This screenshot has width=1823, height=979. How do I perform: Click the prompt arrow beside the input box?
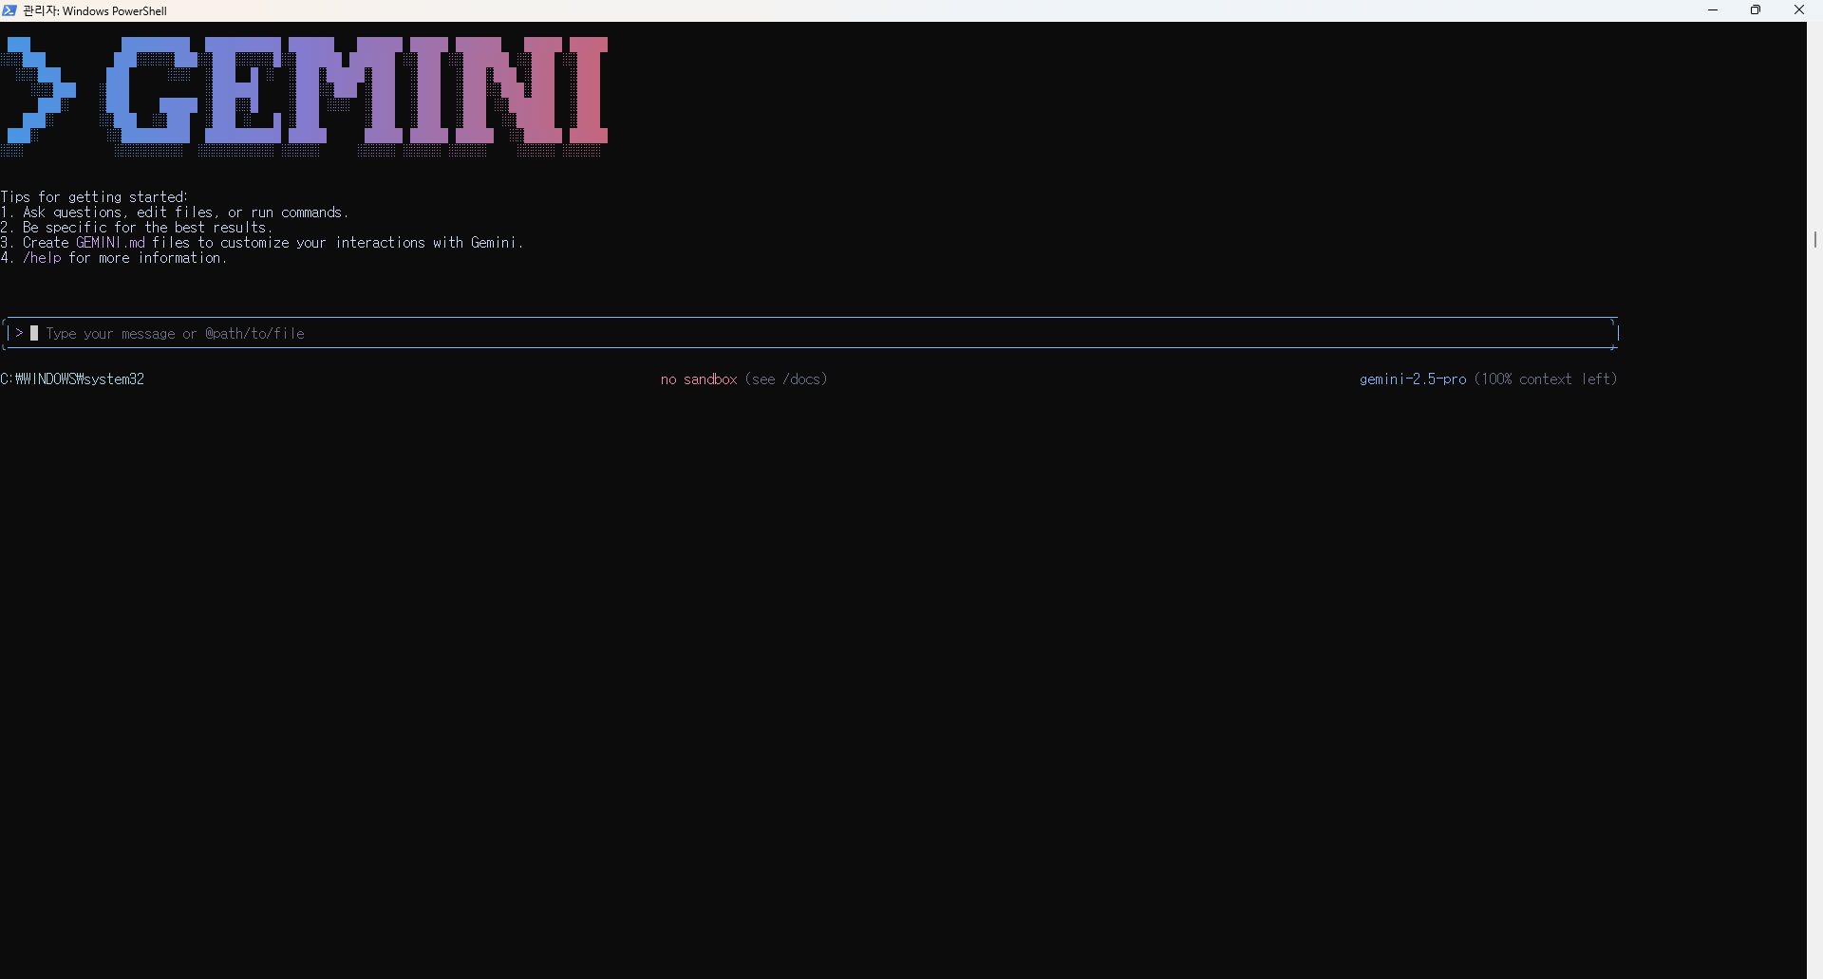click(19, 333)
